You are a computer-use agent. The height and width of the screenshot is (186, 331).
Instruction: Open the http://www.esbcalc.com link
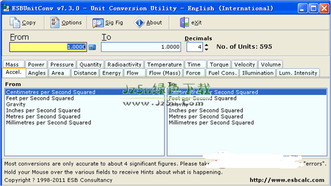tap(287, 180)
